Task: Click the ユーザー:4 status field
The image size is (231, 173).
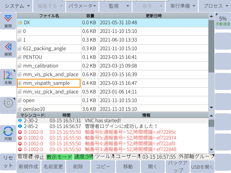Action: [128, 157]
